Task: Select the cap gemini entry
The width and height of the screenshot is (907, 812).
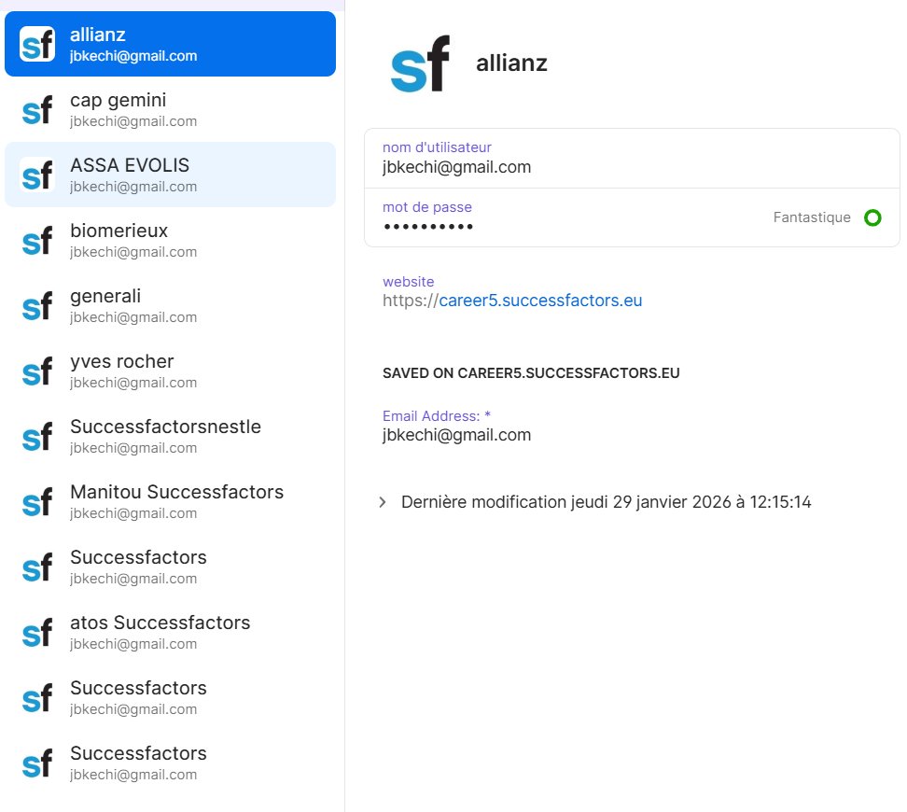Action: click(x=170, y=109)
